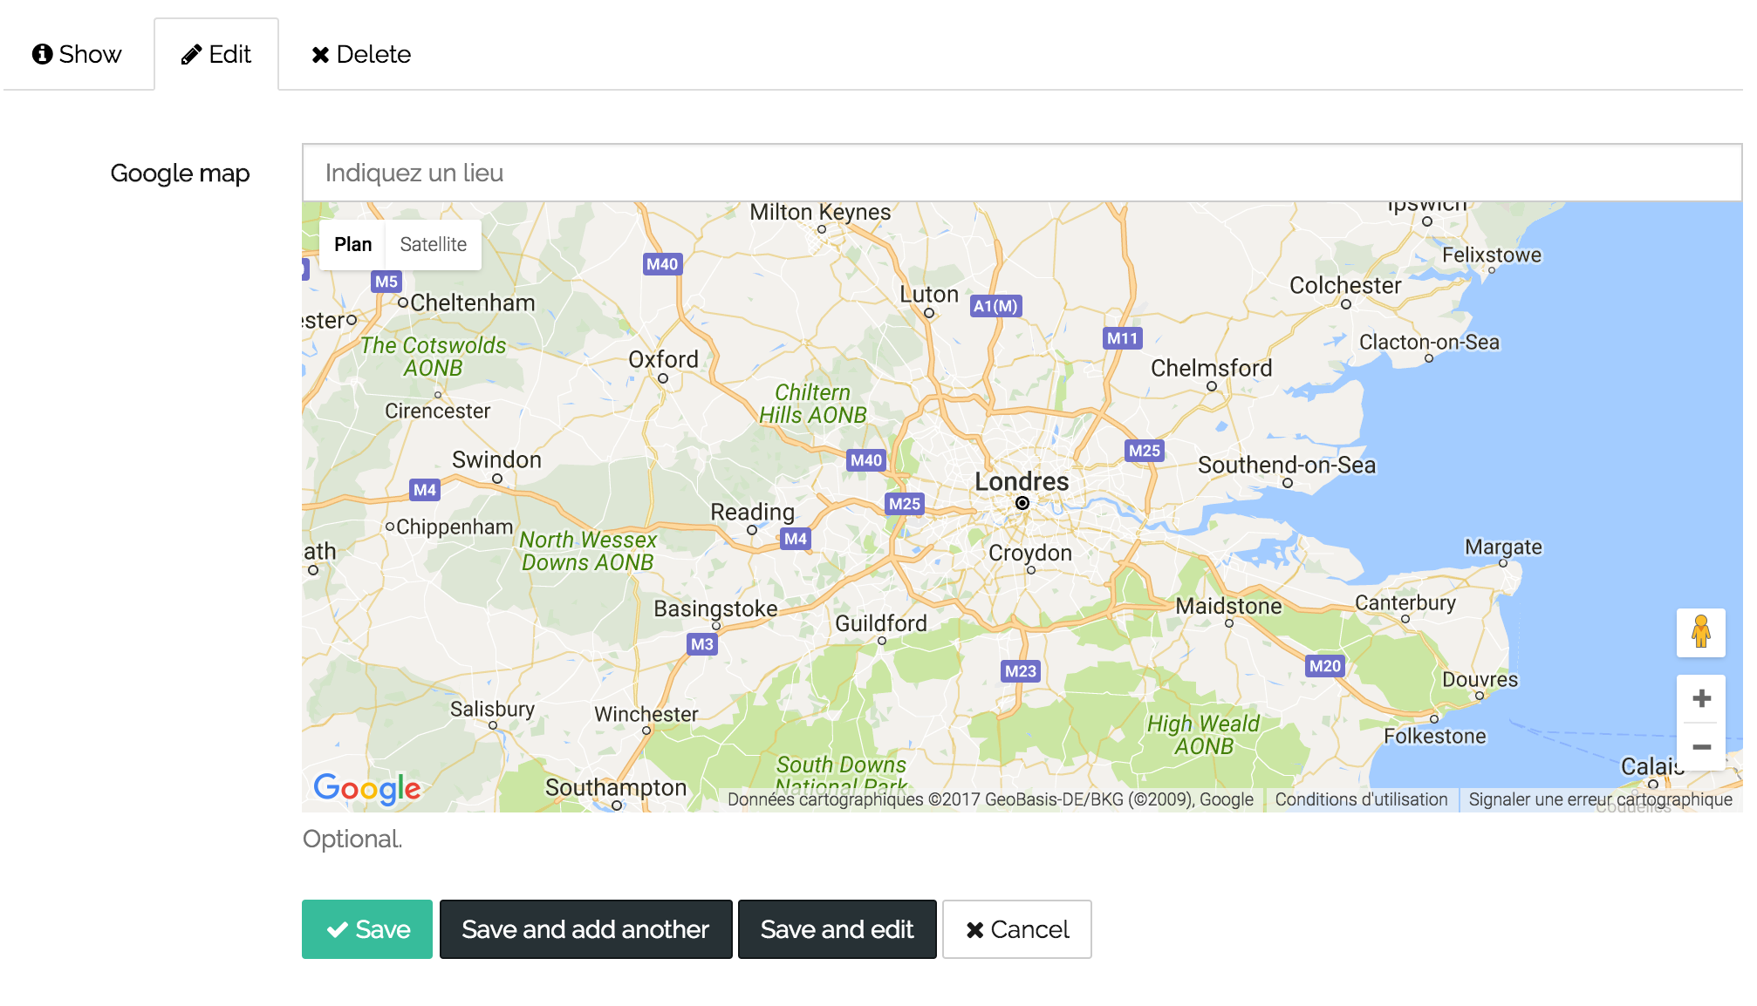Click the Chelmsford label on map
Screen dimensions: 1757x1006
(1211, 368)
